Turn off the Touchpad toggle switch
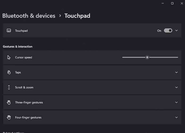This screenshot has height=133, width=185. click(168, 31)
